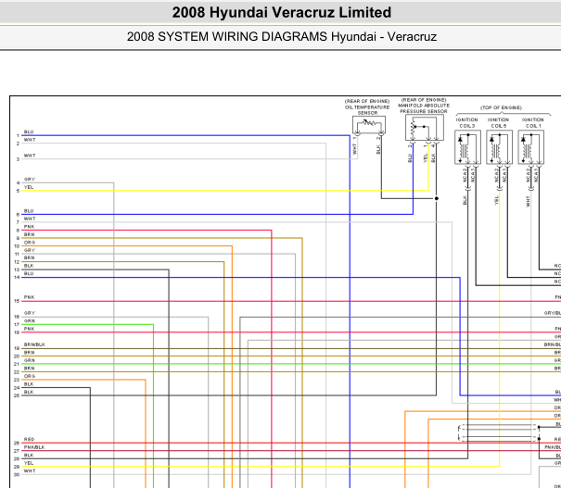
Task: Click the BRN label at pin 9
Action: coord(30,234)
